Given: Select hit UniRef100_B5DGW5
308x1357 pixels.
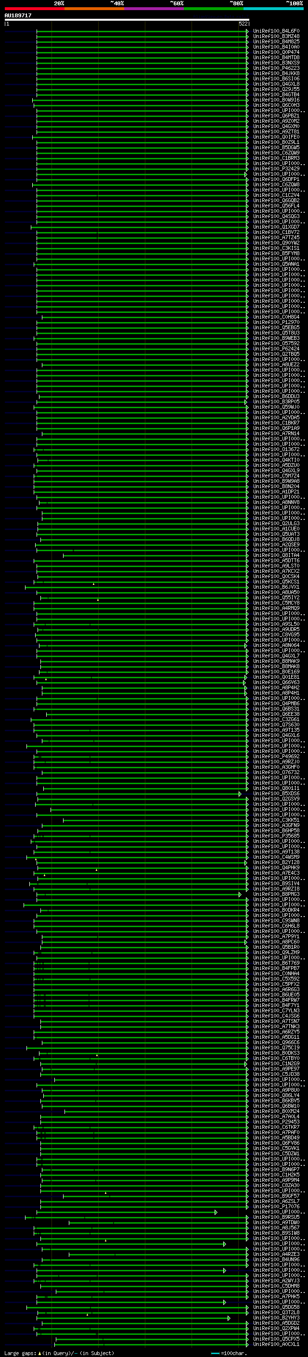Looking at the screenshot, I should pyautogui.click(x=276, y=147).
